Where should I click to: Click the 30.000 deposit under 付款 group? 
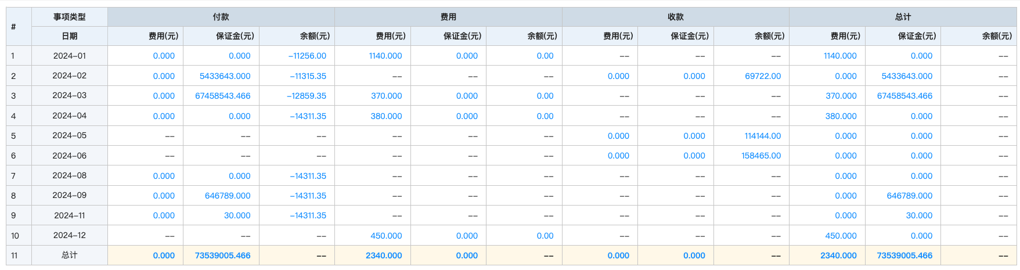pyautogui.click(x=237, y=215)
